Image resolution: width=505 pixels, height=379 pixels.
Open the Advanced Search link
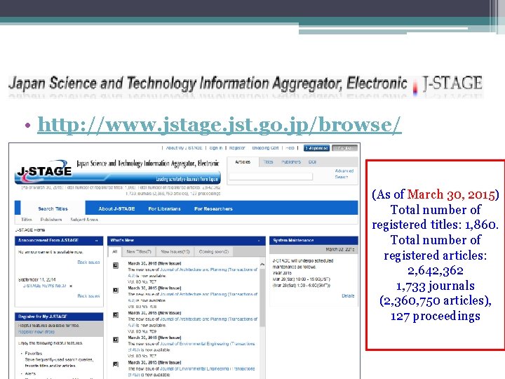pos(344,174)
